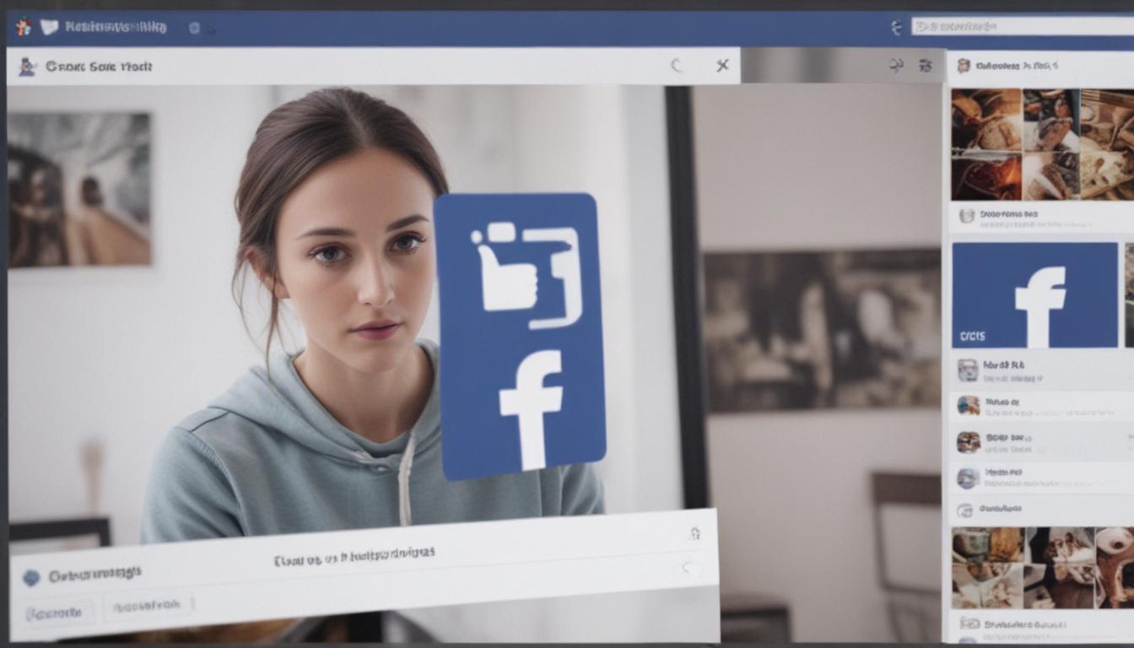Close the dialog with the X button

coord(722,65)
